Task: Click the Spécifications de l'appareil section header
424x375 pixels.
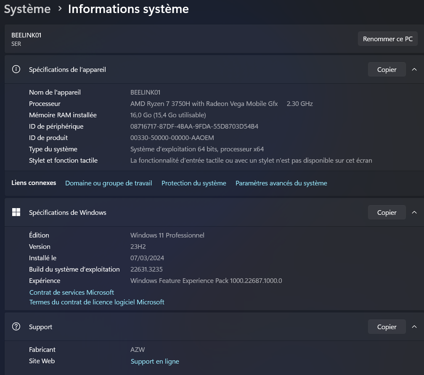Action: 215,69
